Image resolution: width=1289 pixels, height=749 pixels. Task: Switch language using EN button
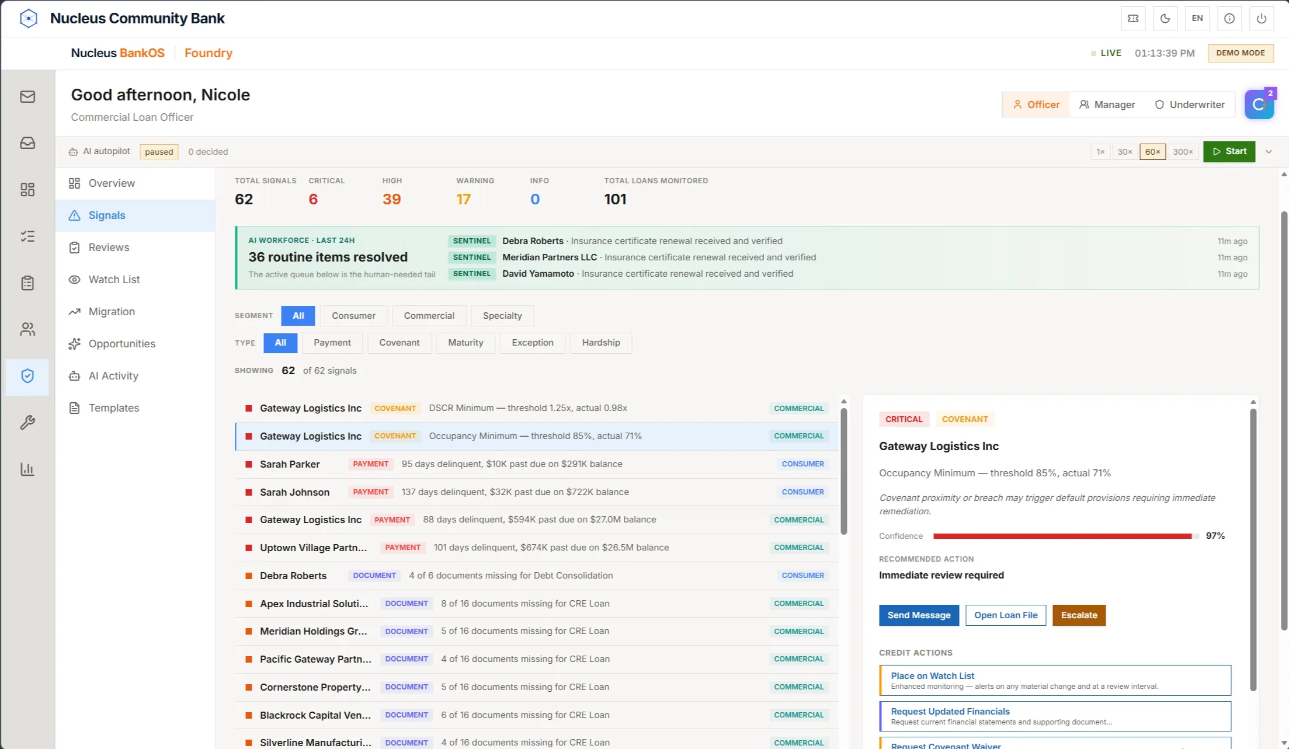pyautogui.click(x=1197, y=19)
